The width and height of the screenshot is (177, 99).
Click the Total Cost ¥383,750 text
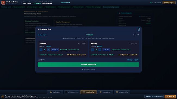(x=133, y=60)
